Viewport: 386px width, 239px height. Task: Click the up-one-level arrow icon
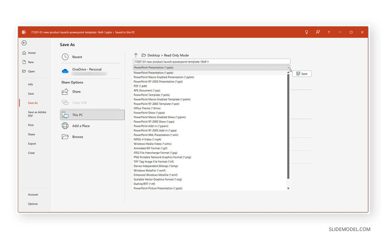[136, 55]
